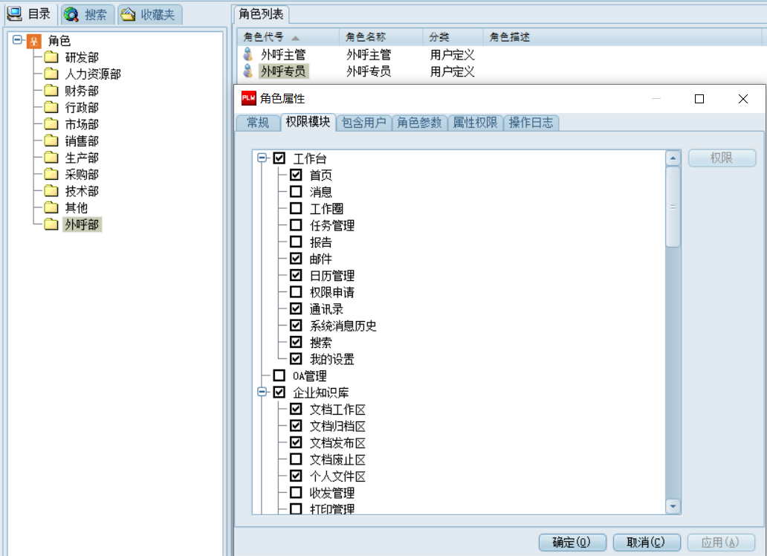Collapse the 企业知识库 tree node
This screenshot has width=767, height=556.
(x=262, y=392)
